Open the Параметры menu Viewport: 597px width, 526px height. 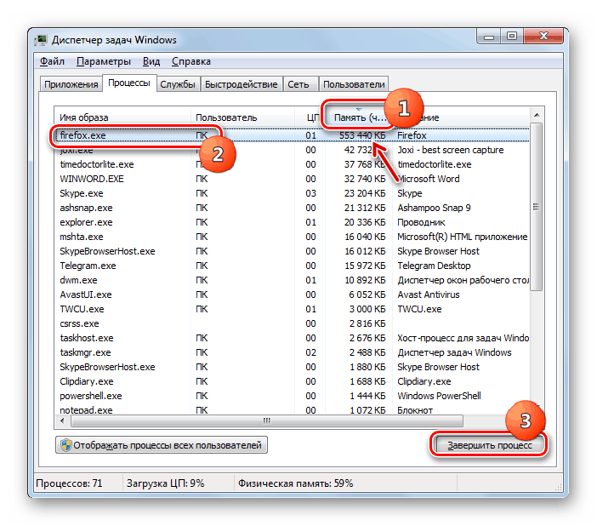point(104,61)
